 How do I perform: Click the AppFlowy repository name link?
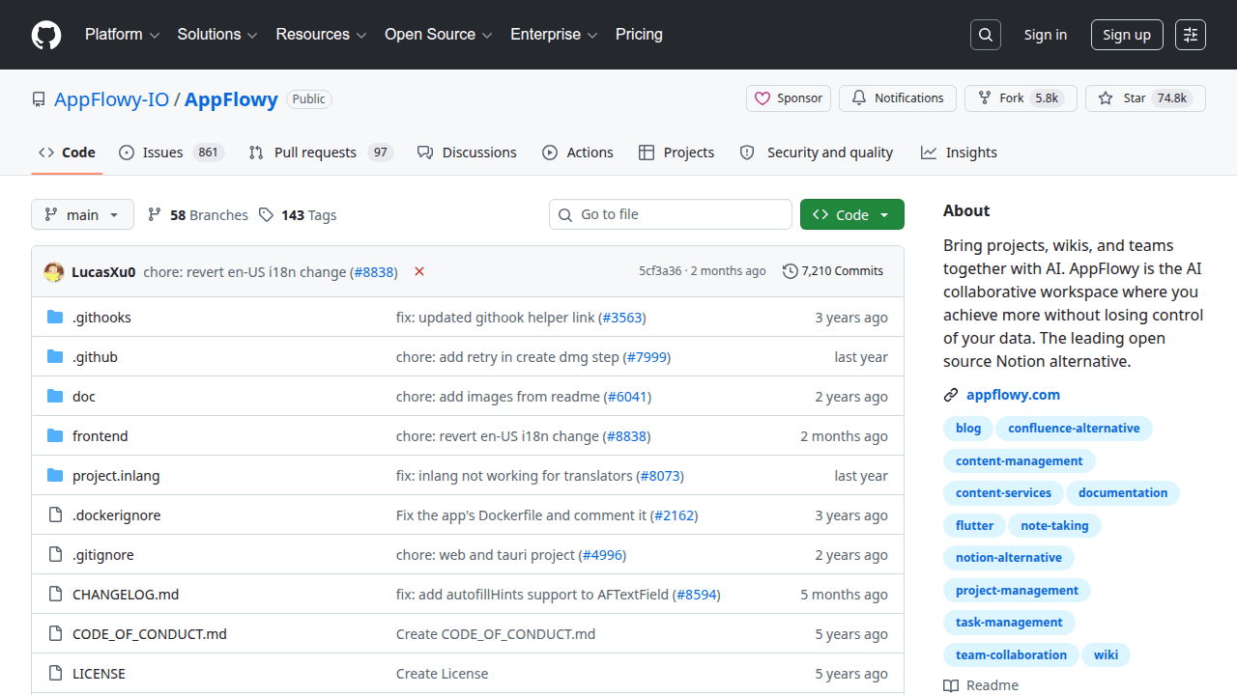pos(231,99)
